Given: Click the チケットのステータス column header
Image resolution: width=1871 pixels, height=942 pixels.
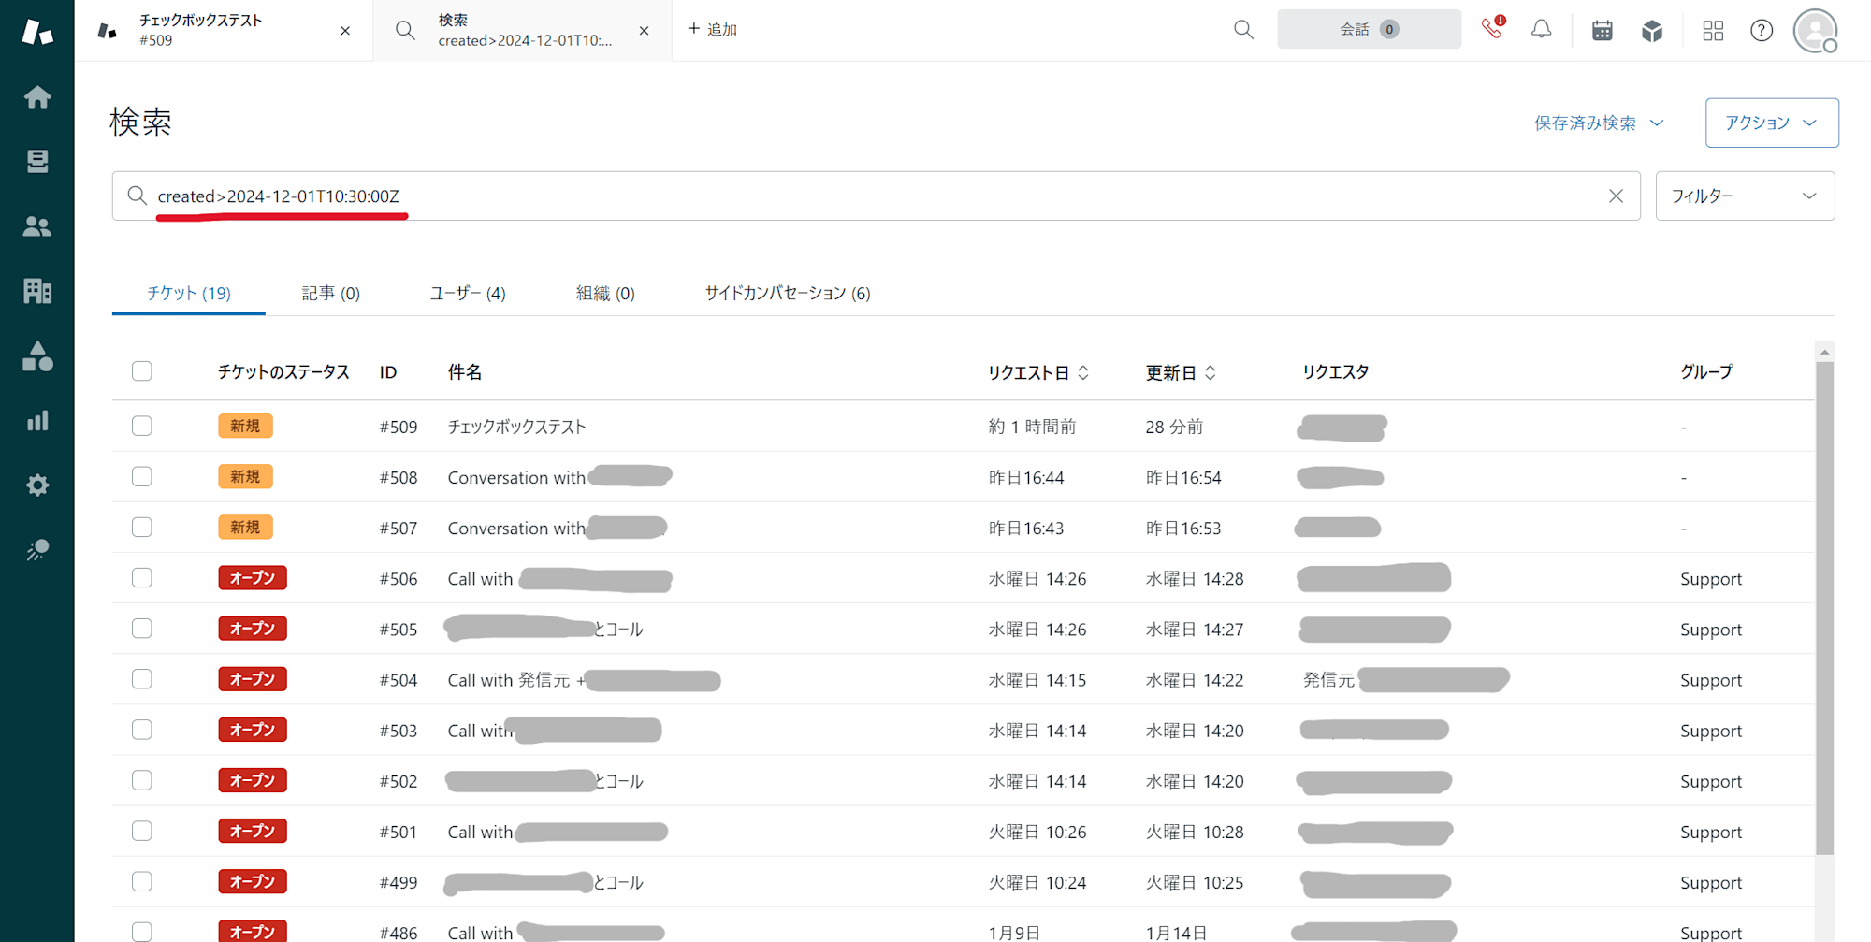Looking at the screenshot, I should click(283, 371).
